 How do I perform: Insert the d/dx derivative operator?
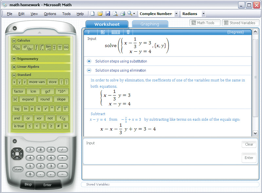(x=16, y=47)
